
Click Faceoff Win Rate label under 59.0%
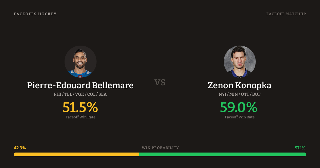[x=239, y=117]
